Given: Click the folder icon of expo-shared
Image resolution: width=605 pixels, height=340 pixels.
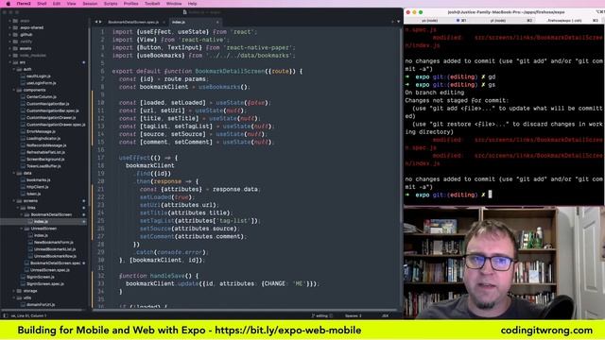Looking at the screenshot, I should pyautogui.click(x=15, y=27).
